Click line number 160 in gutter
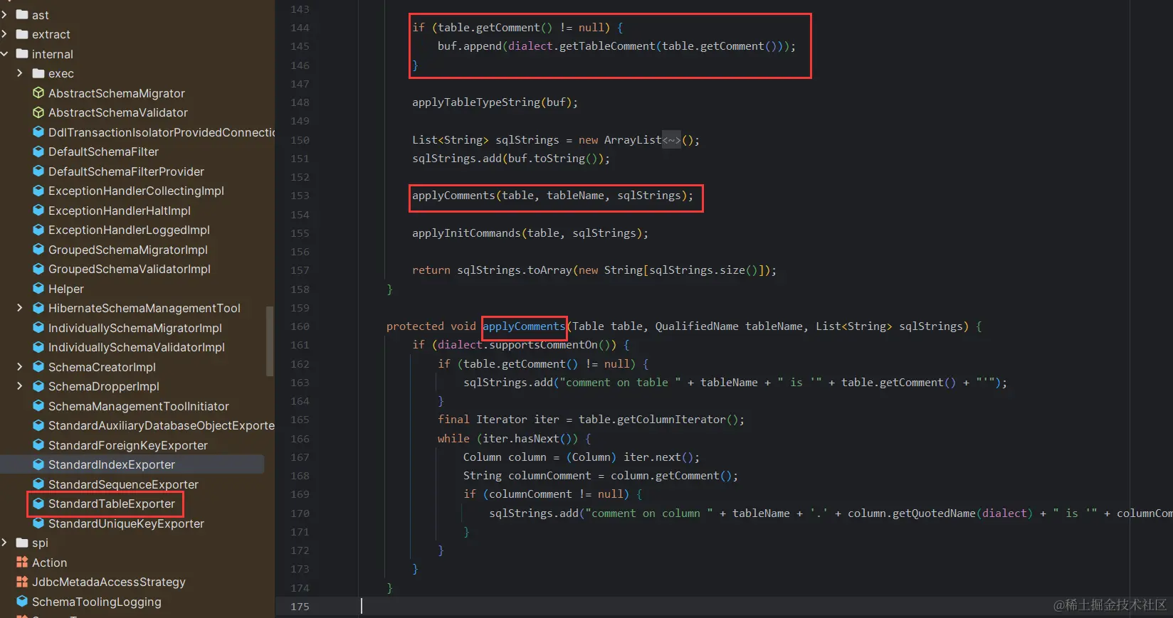 [x=300, y=326]
